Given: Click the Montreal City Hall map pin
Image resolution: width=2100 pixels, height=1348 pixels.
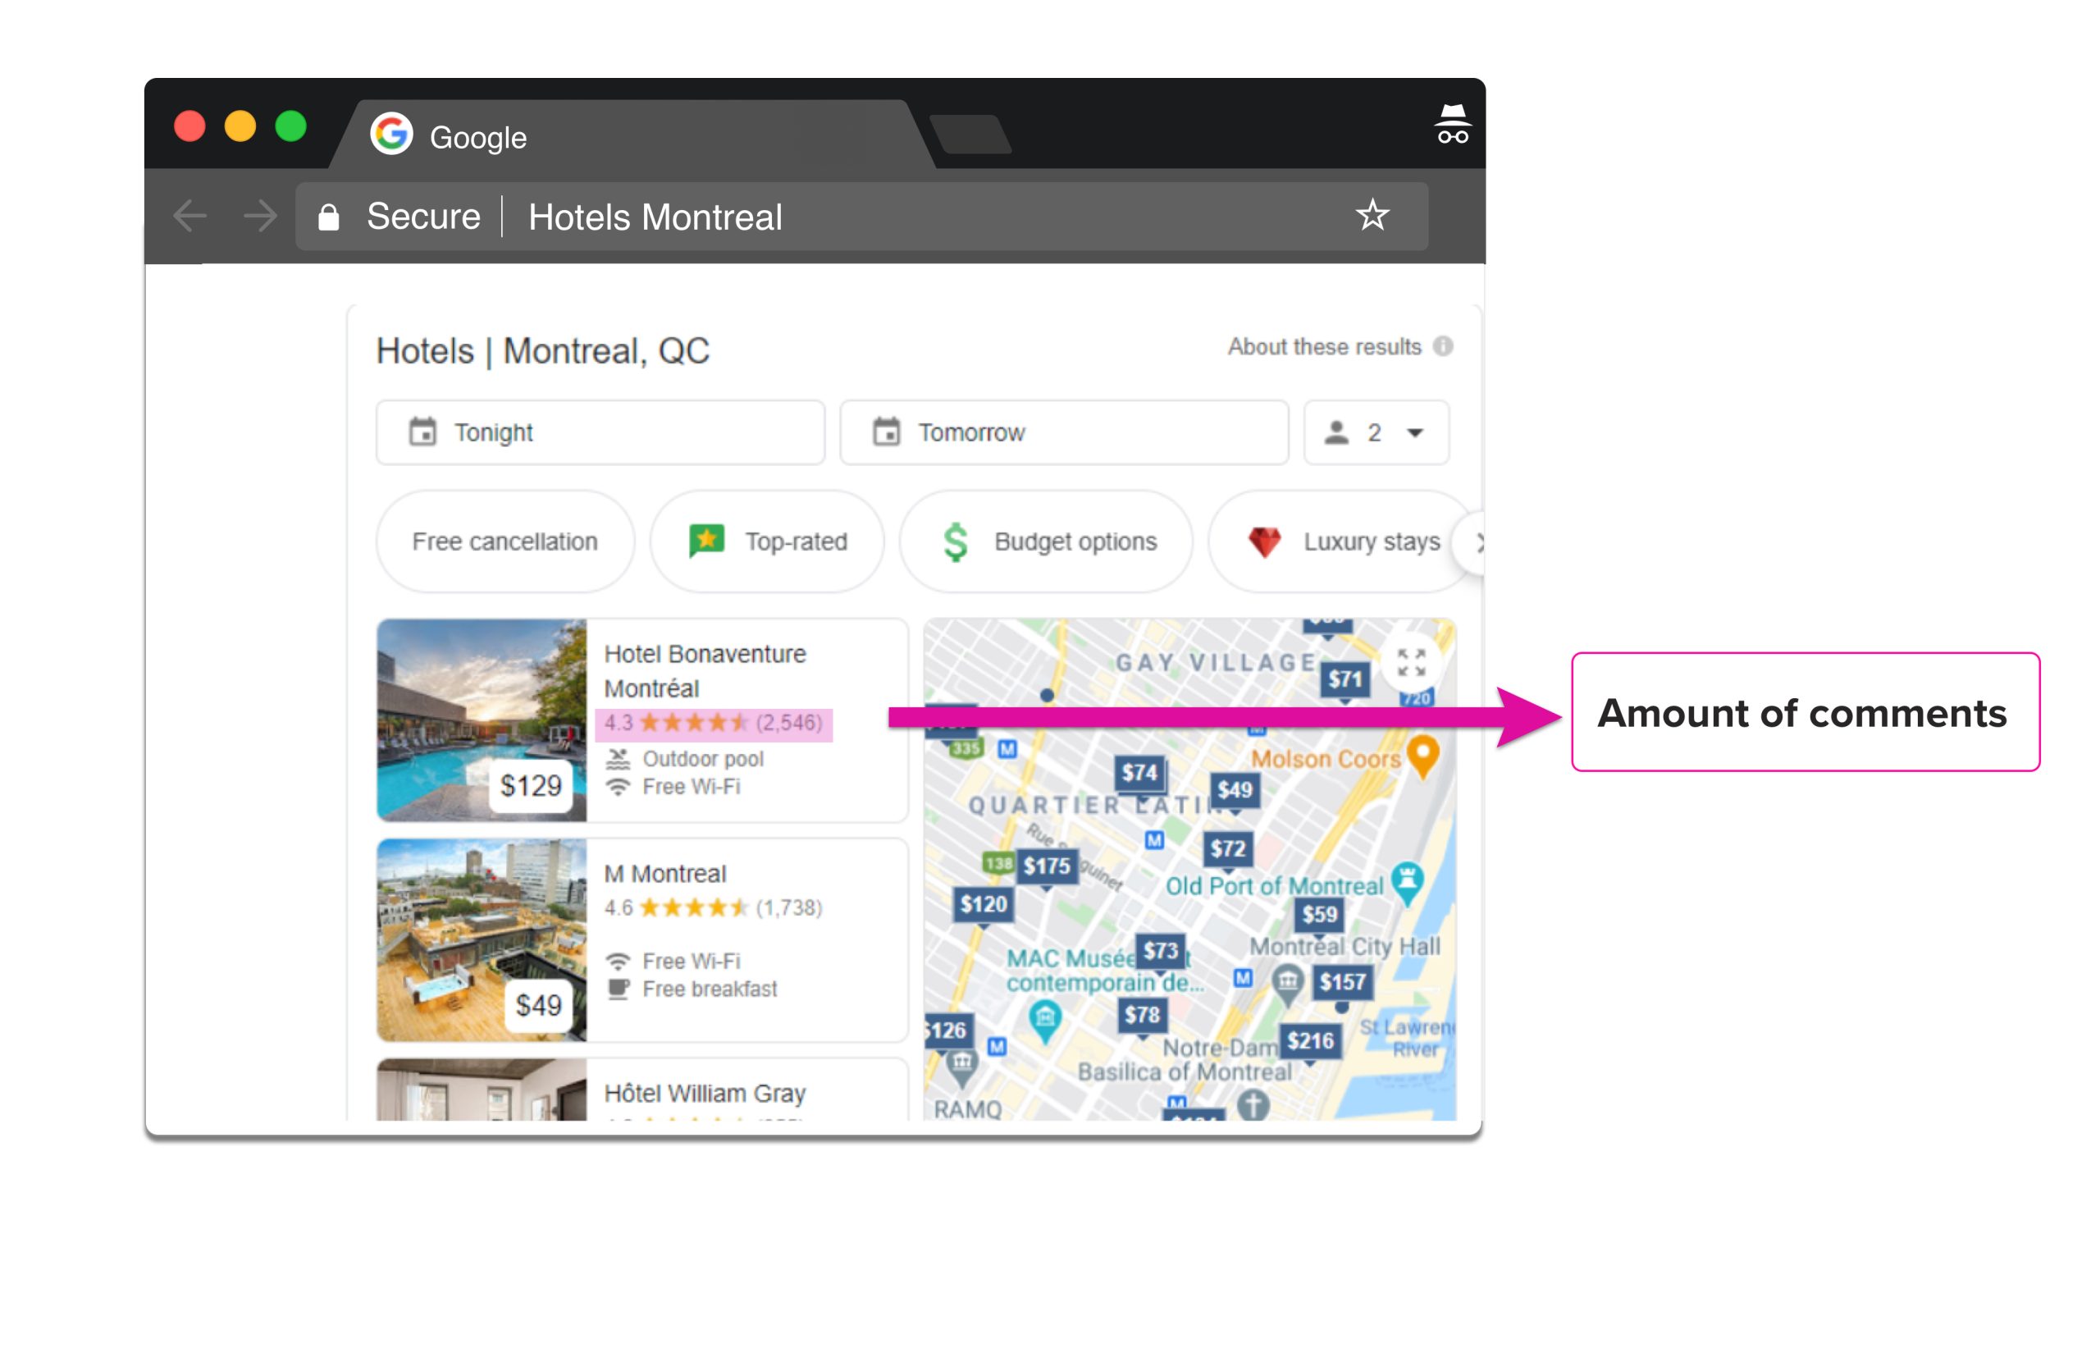Looking at the screenshot, I should coord(1287,984).
